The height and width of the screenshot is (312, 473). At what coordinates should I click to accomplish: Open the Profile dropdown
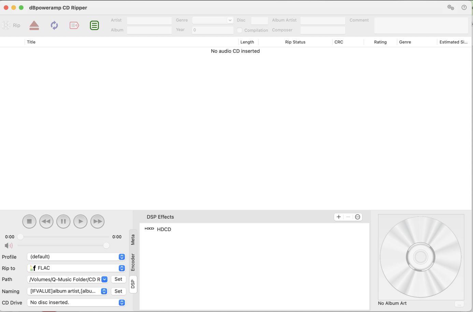(76, 257)
